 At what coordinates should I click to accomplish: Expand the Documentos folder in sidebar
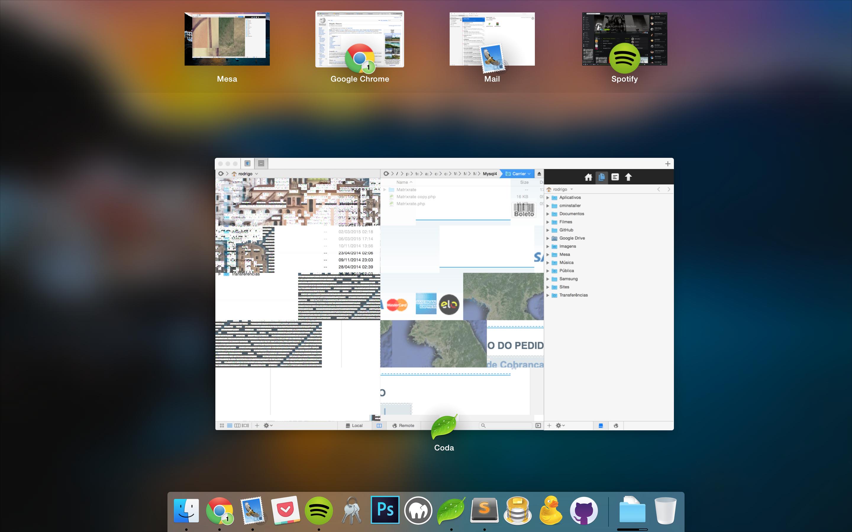click(548, 214)
